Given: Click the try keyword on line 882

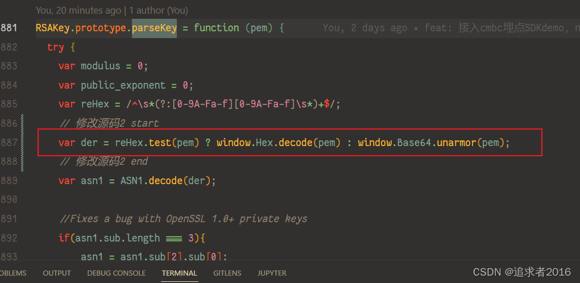Looking at the screenshot, I should tap(56, 47).
